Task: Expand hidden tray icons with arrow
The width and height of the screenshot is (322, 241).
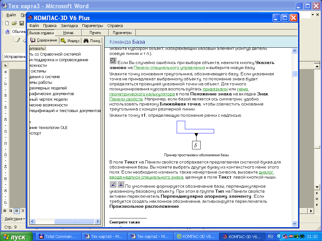Action: coord(279,237)
